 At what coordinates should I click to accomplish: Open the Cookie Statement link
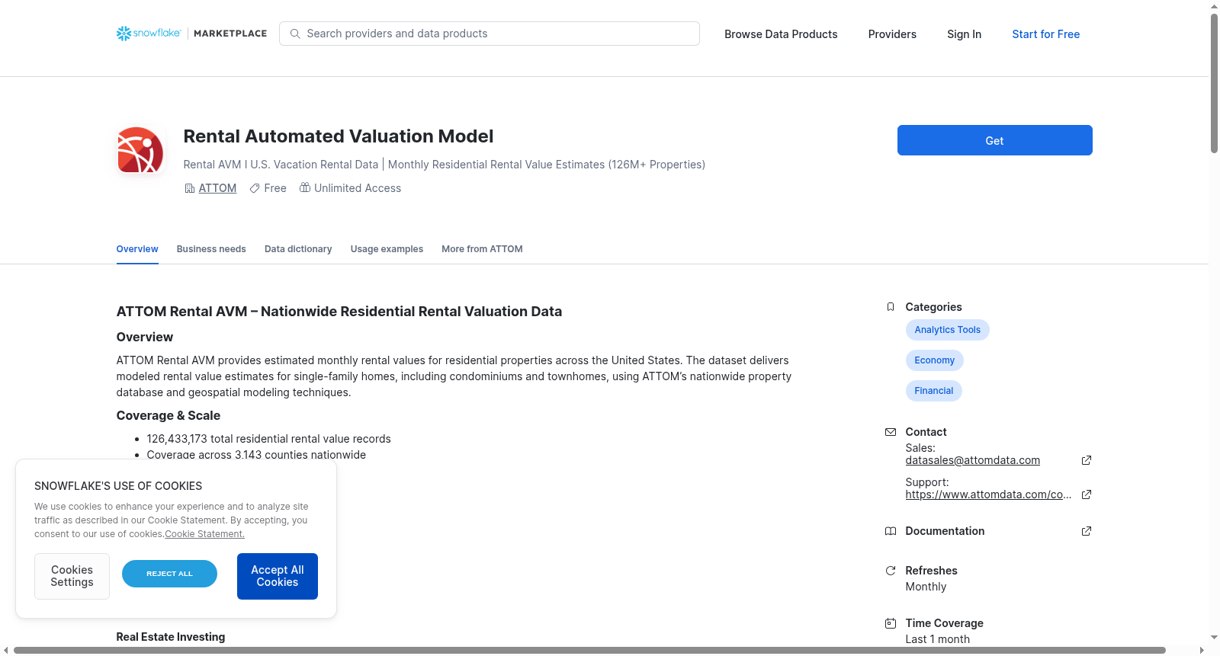click(204, 534)
